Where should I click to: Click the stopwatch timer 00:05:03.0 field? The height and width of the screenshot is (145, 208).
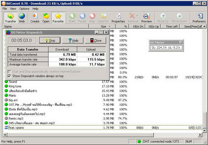click(x=22, y=40)
